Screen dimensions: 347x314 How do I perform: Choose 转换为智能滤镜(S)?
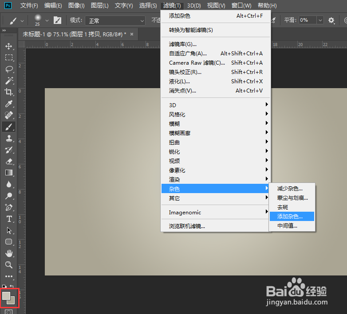pyautogui.click(x=215, y=30)
